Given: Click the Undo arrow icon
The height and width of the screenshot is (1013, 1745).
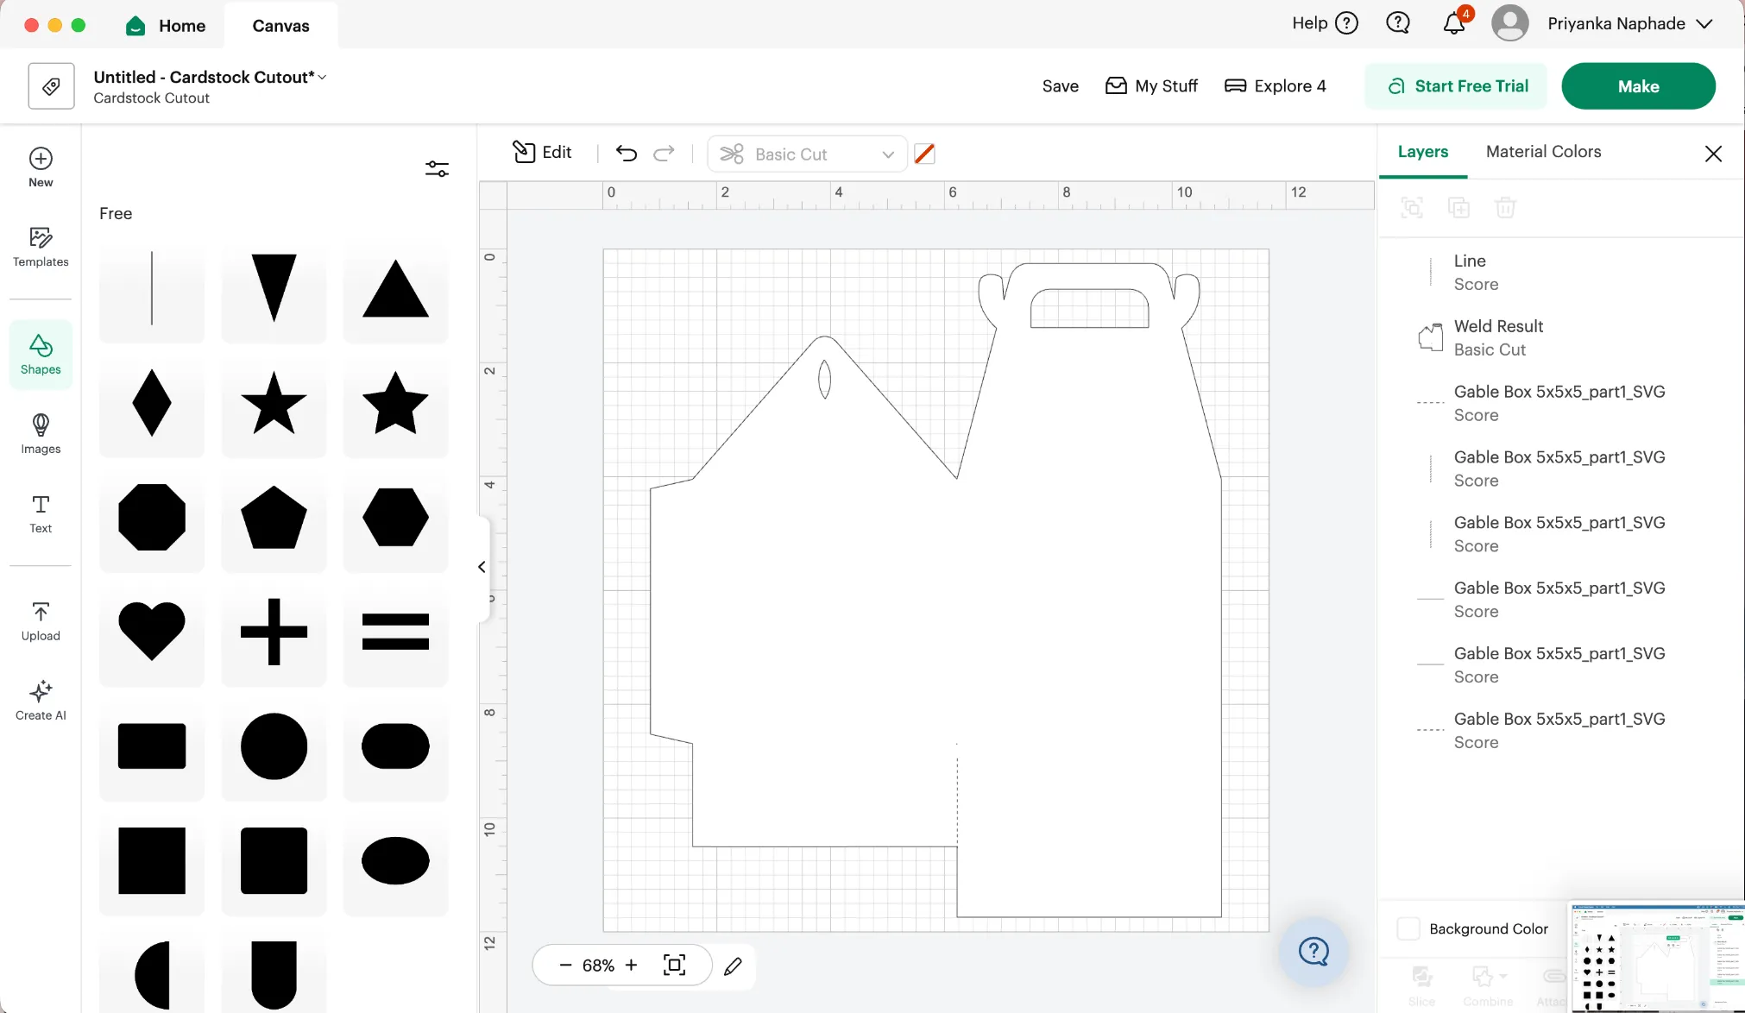Looking at the screenshot, I should [x=626, y=154].
